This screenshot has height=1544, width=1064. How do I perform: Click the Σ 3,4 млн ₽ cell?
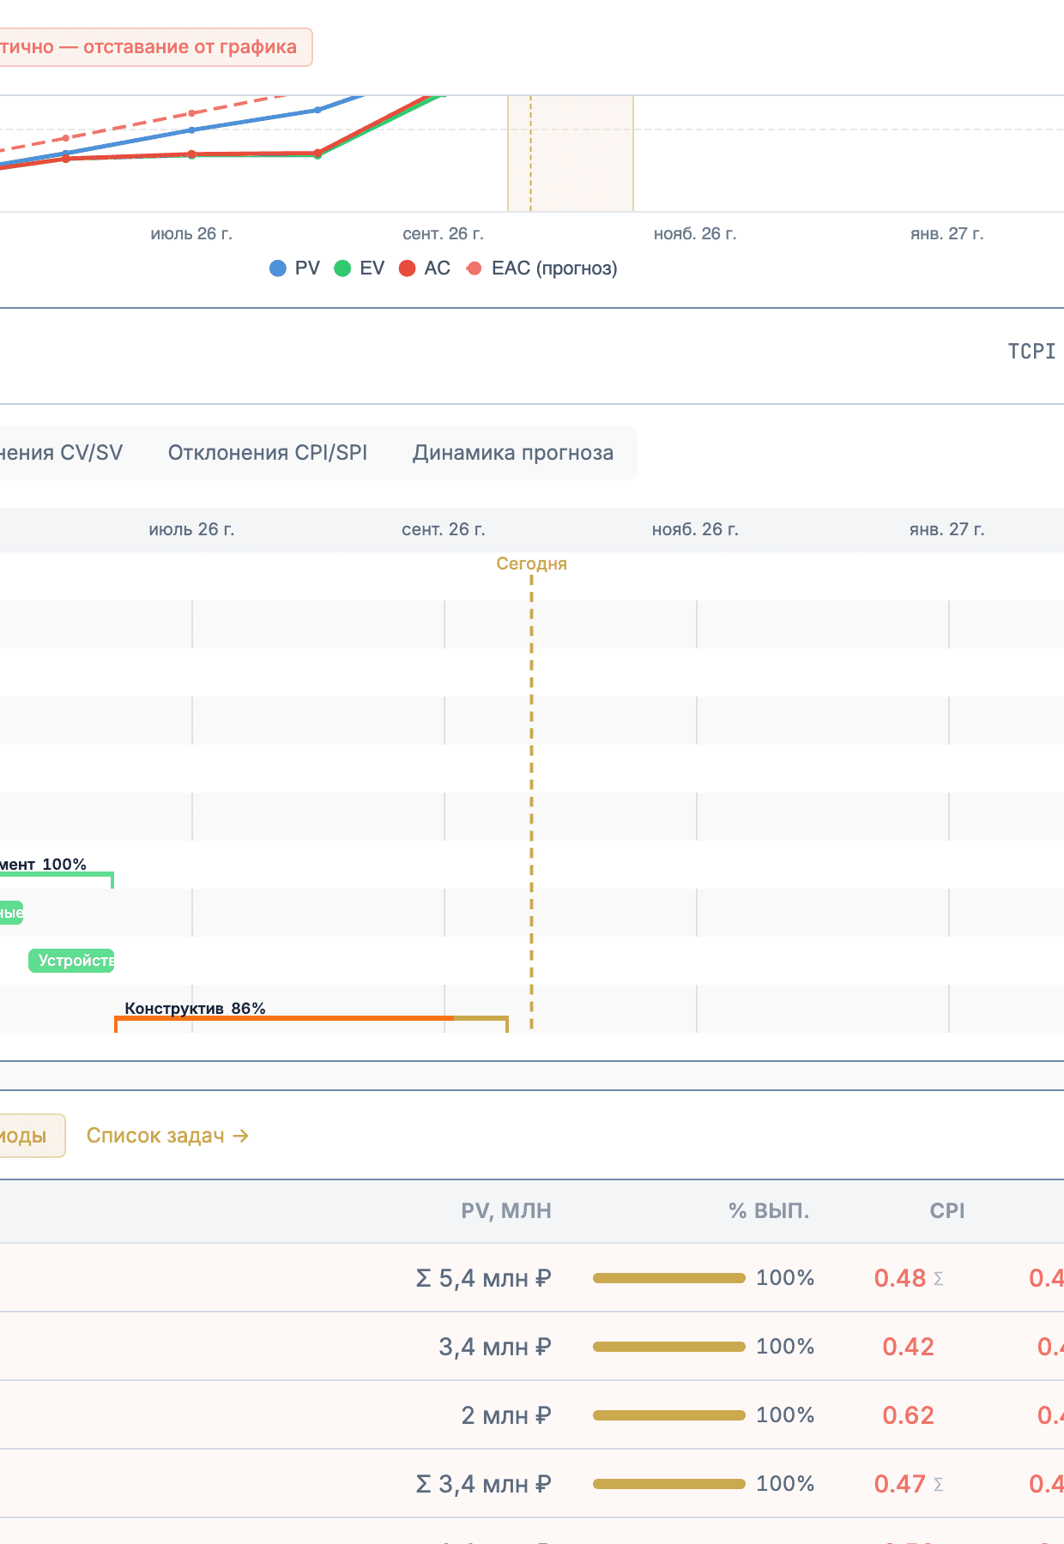(483, 1485)
